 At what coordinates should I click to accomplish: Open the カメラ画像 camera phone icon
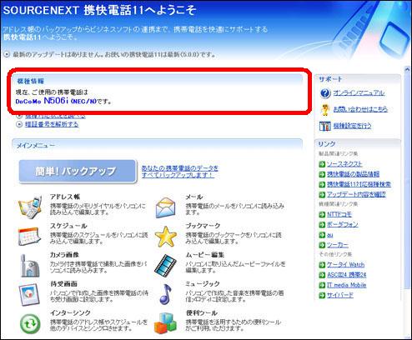(x=30, y=266)
